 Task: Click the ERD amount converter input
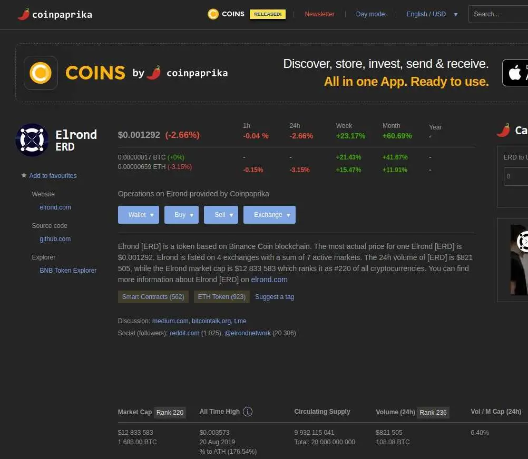tap(516, 176)
